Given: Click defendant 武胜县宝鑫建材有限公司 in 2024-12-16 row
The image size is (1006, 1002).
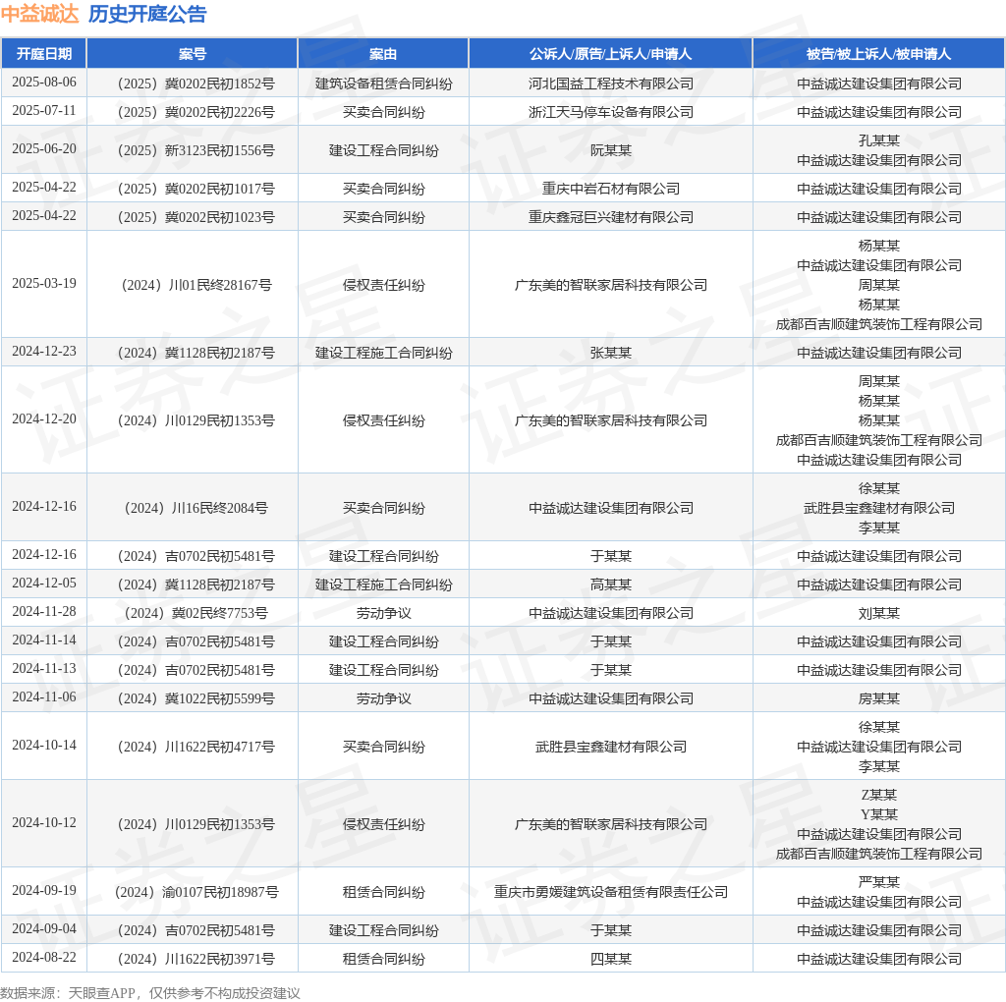Looking at the screenshot, I should [x=879, y=508].
